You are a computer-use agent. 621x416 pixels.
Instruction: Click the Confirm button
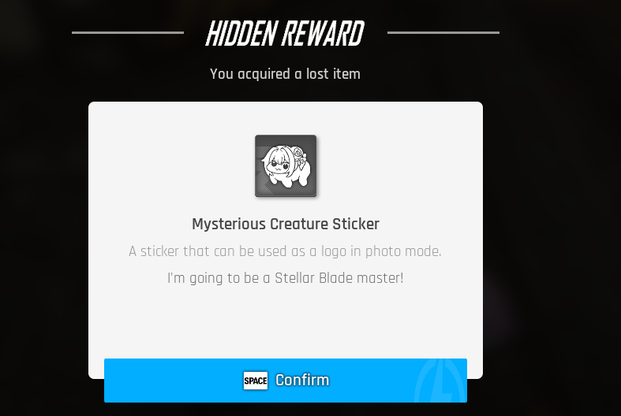tap(285, 381)
